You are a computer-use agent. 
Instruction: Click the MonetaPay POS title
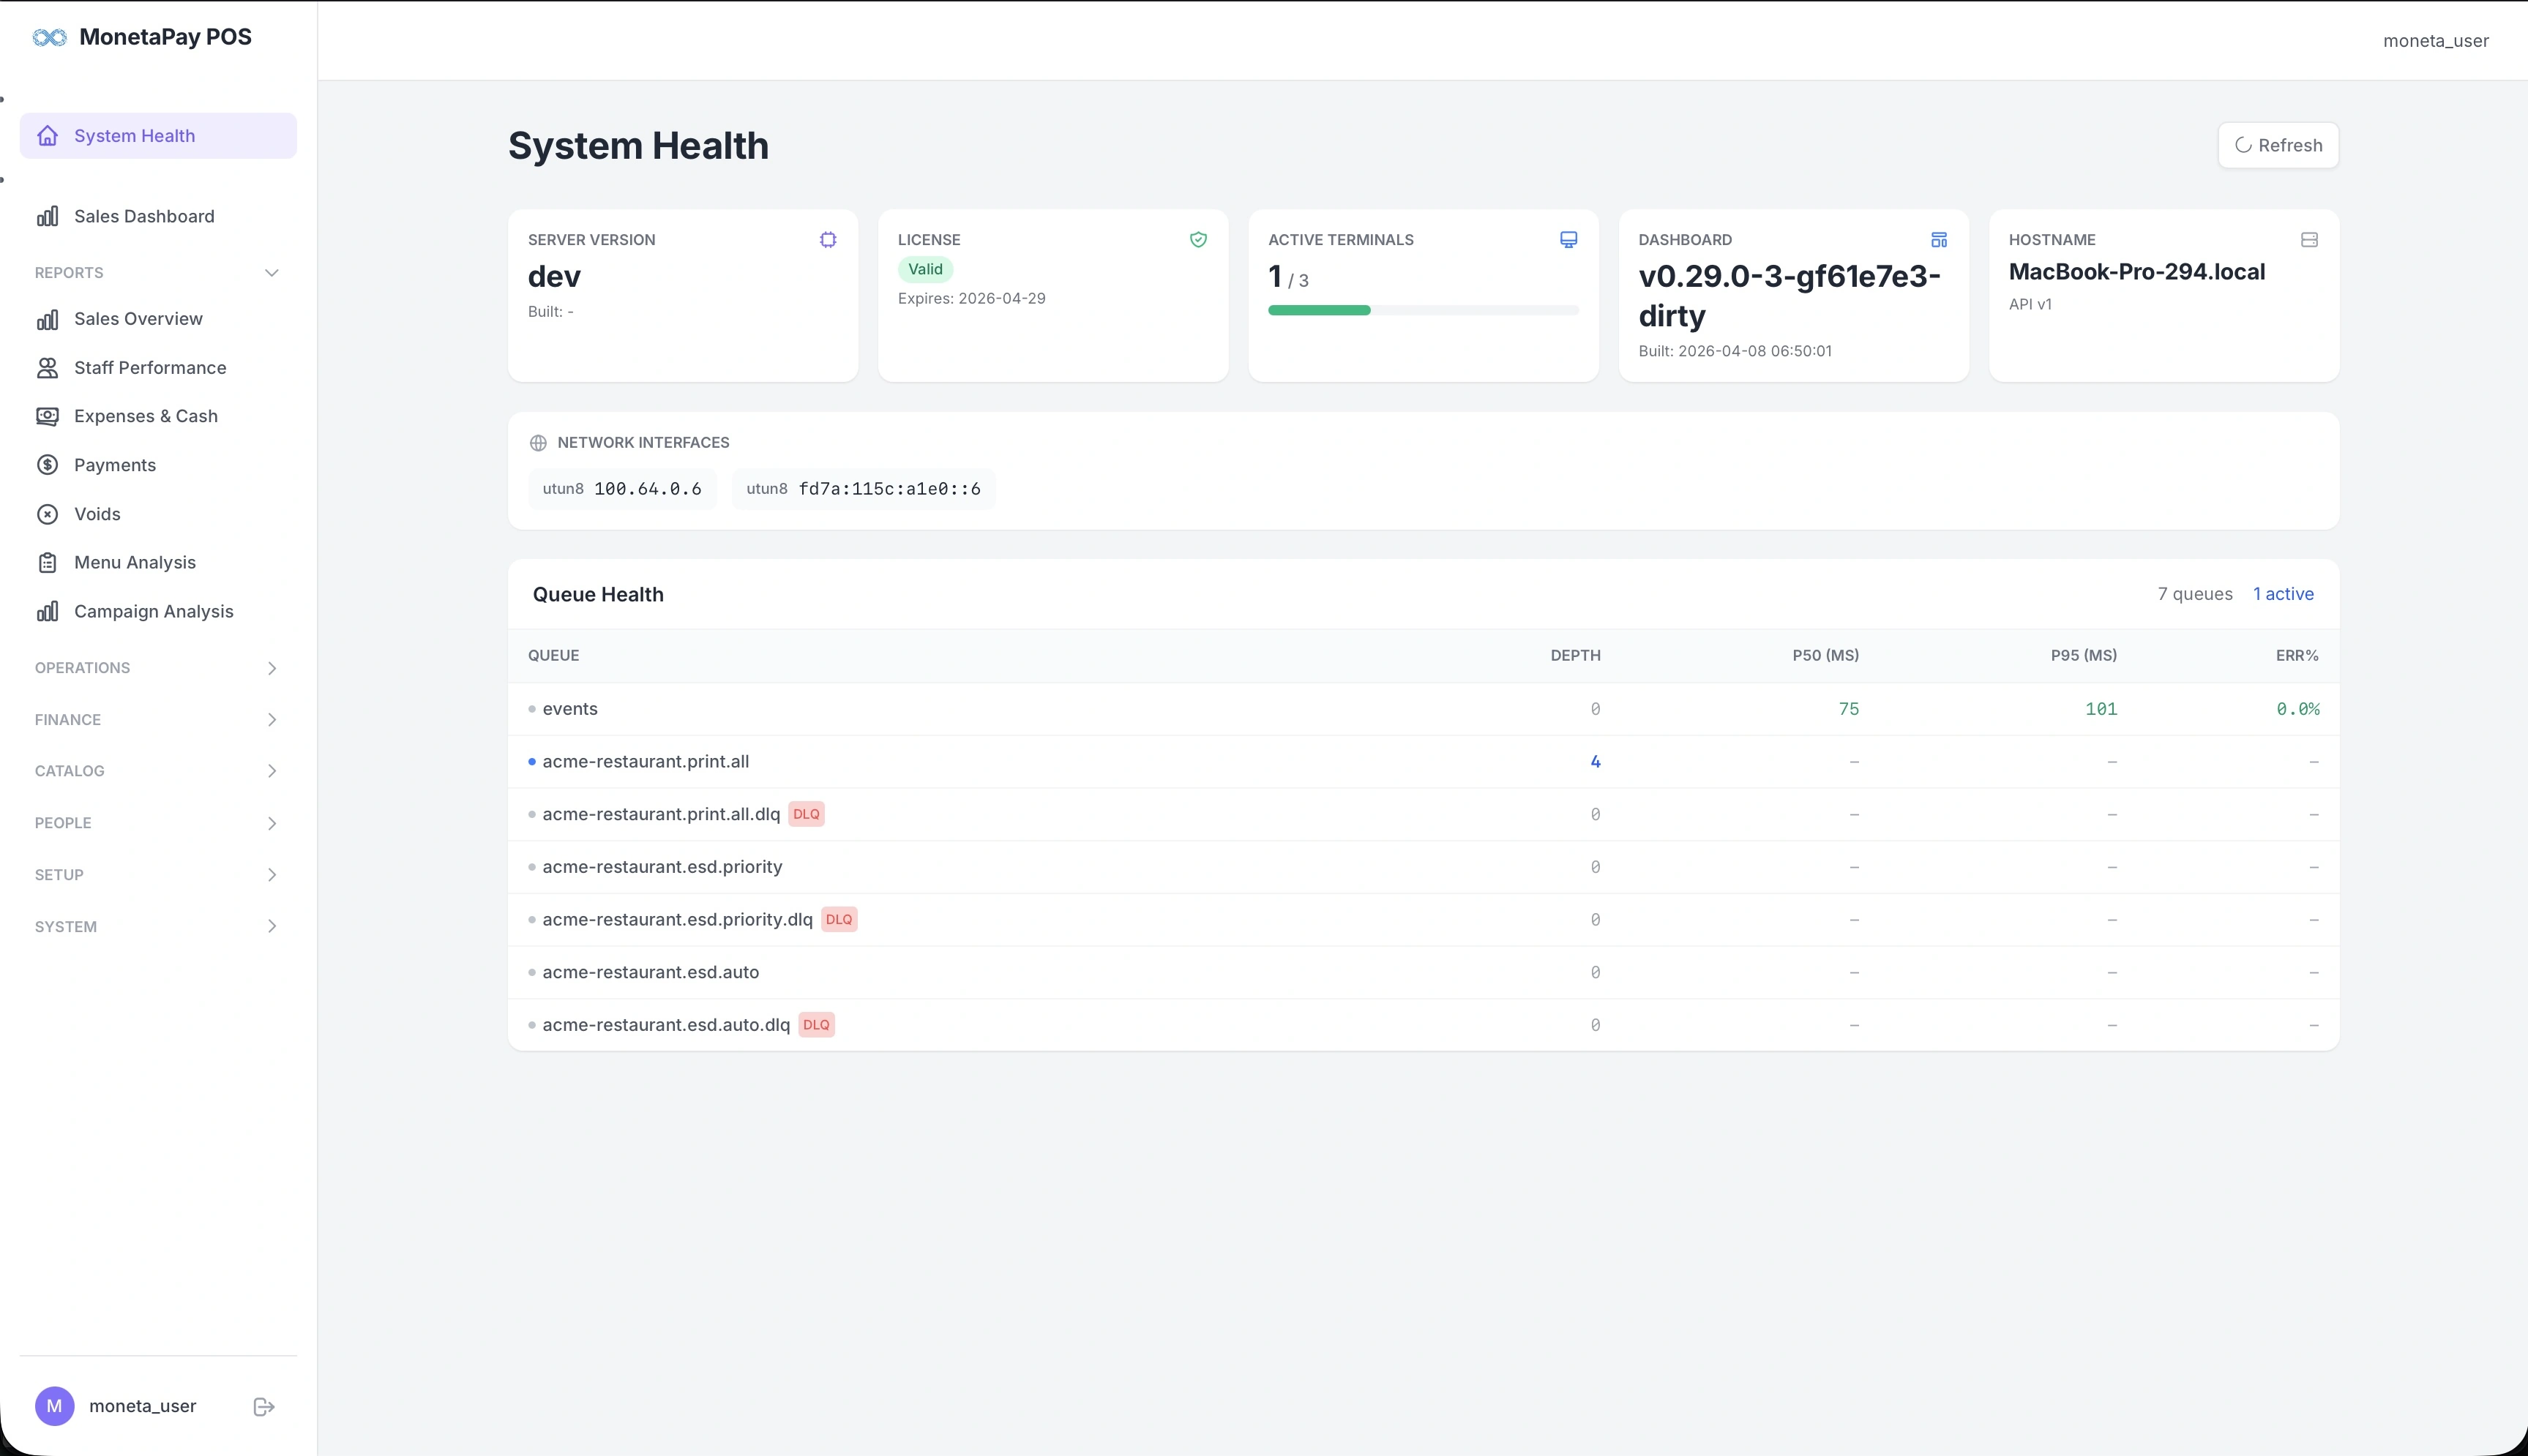(165, 37)
